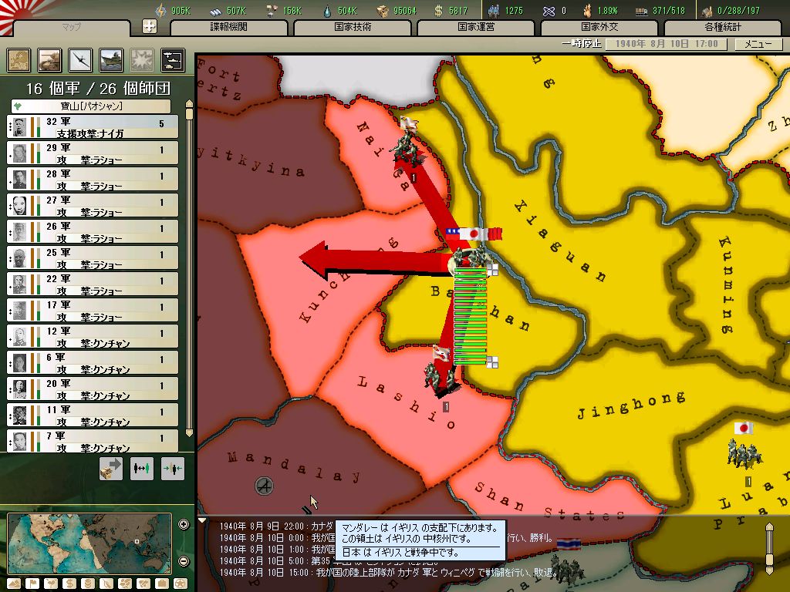Click the four-arrow move icon beside マップ tab
The image size is (790, 592).
coord(150,26)
